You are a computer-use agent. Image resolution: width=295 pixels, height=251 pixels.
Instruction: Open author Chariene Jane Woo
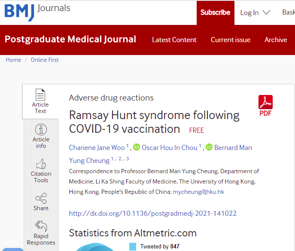(97, 147)
